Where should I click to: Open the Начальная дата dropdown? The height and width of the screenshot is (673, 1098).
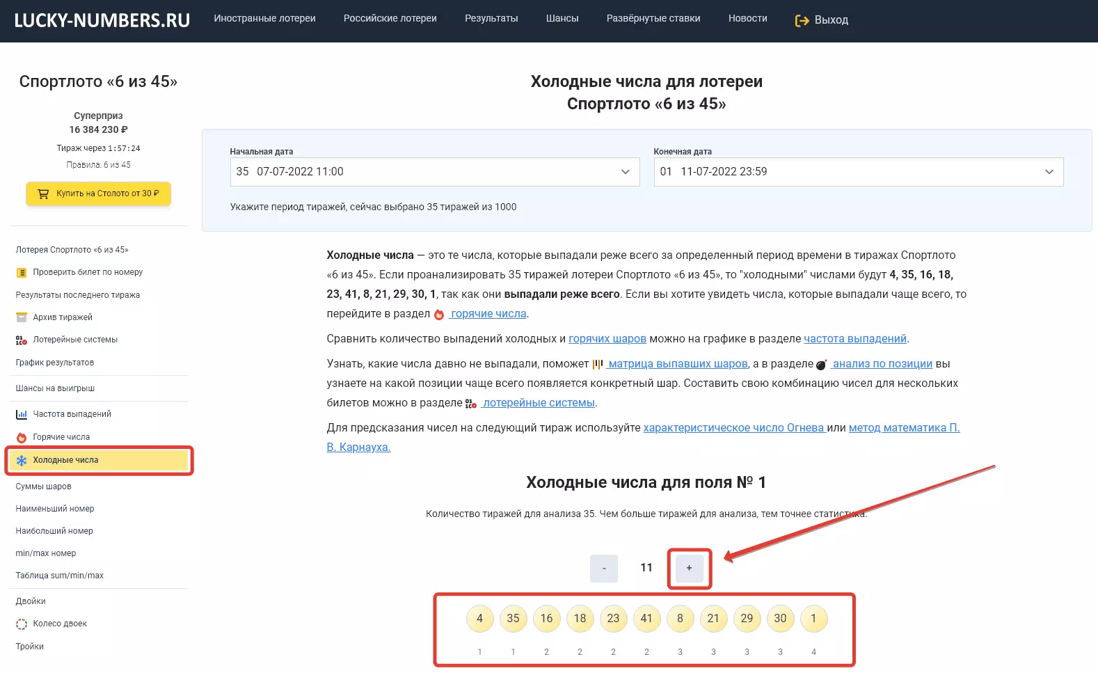[x=435, y=172]
